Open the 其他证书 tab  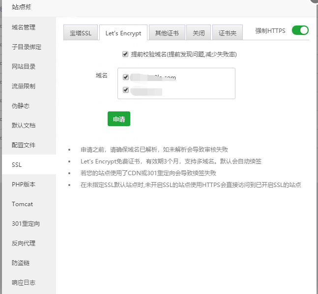click(x=167, y=33)
